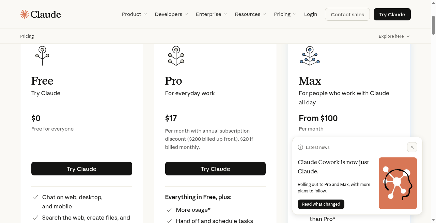The width and height of the screenshot is (436, 223).
Task: Go to the Login page
Action: [x=311, y=14]
